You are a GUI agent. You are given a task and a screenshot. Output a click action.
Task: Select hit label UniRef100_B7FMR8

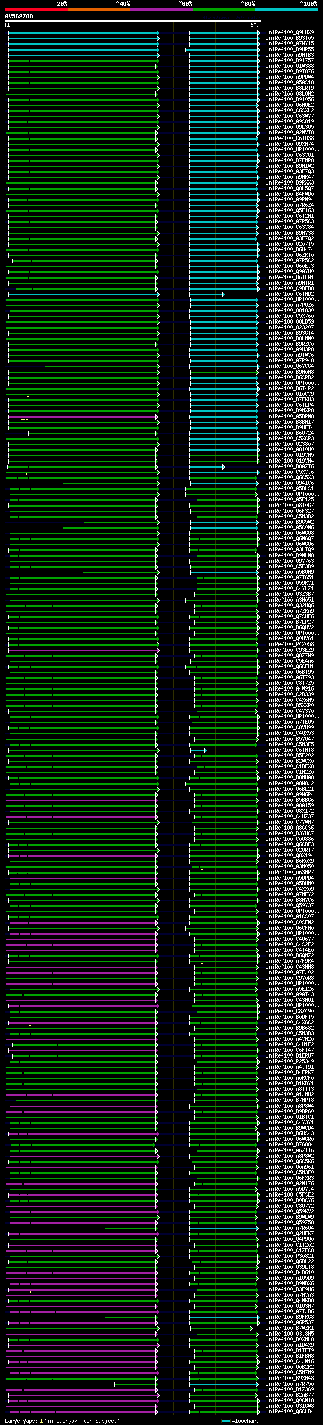[290, 160]
